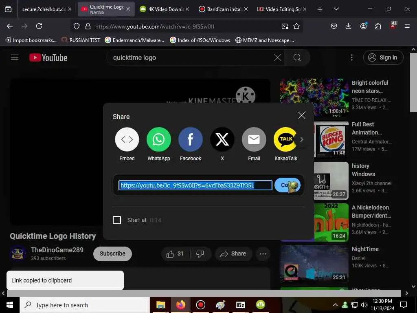Go back to previous page

click(10, 26)
